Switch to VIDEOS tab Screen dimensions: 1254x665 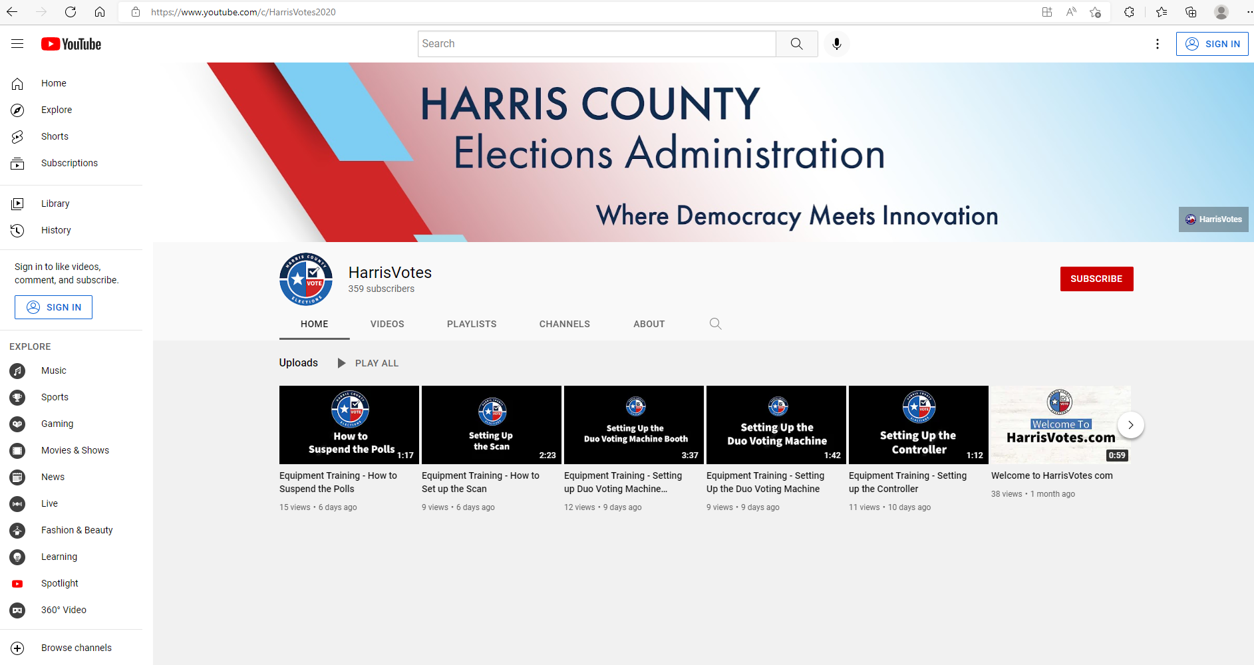pos(387,324)
